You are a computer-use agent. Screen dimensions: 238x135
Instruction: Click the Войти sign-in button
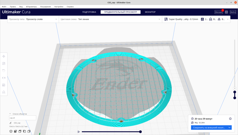233,12
